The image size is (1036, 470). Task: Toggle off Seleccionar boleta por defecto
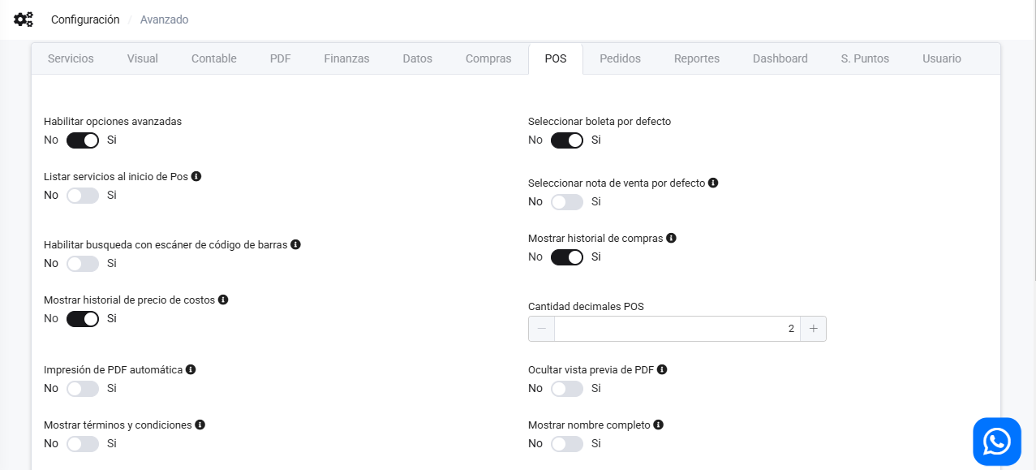click(567, 140)
